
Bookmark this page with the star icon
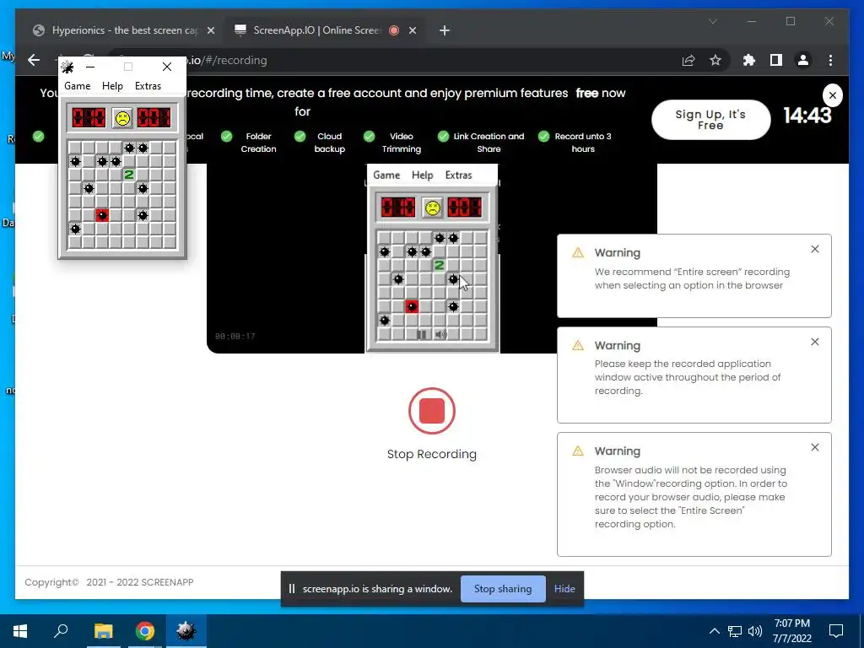(715, 60)
